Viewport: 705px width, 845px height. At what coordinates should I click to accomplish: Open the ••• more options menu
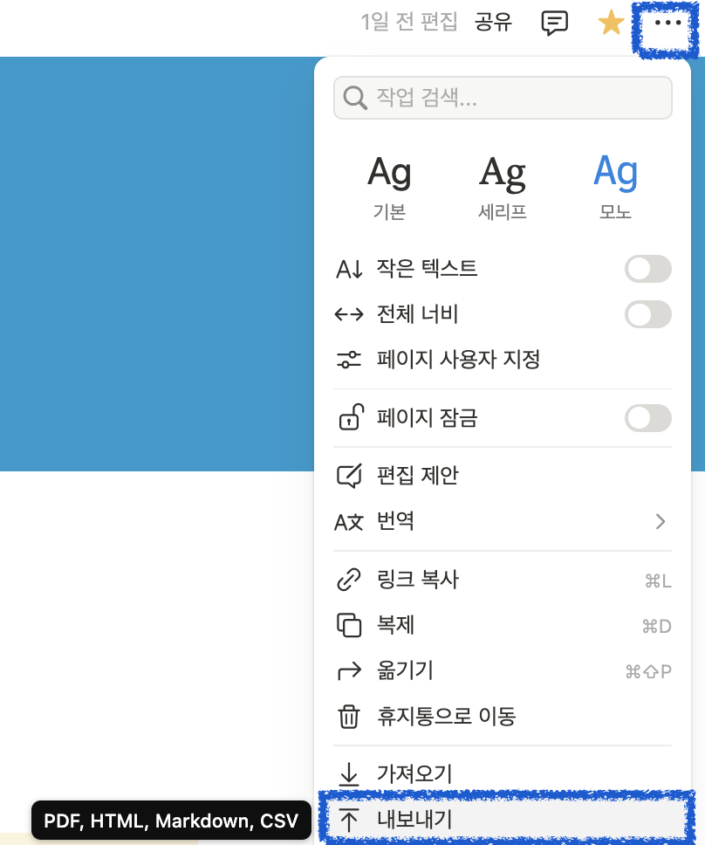[x=665, y=22]
